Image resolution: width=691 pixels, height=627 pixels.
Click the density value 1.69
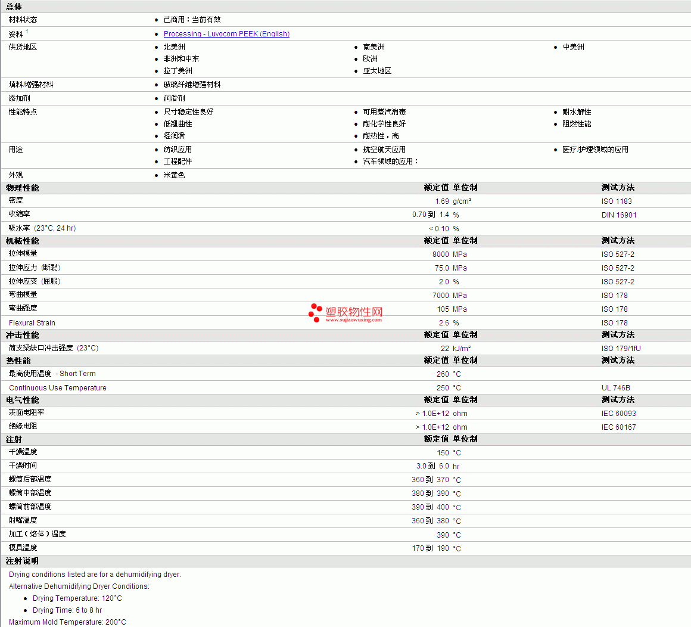tap(442, 201)
